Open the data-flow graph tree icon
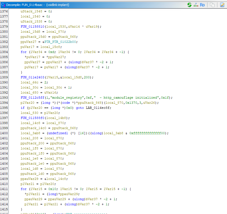 196,5
